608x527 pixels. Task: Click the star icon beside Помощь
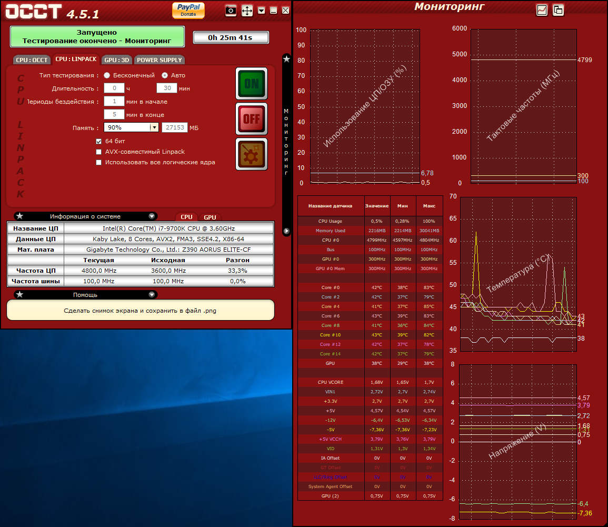(20, 295)
